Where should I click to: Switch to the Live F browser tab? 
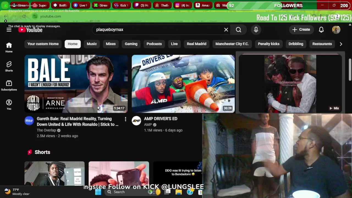click(81, 5)
